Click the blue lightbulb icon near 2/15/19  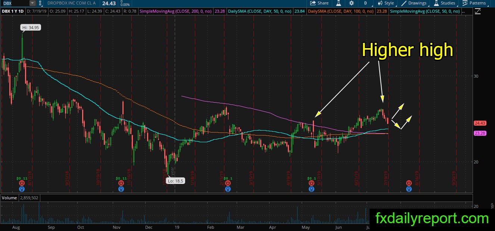click(227, 189)
